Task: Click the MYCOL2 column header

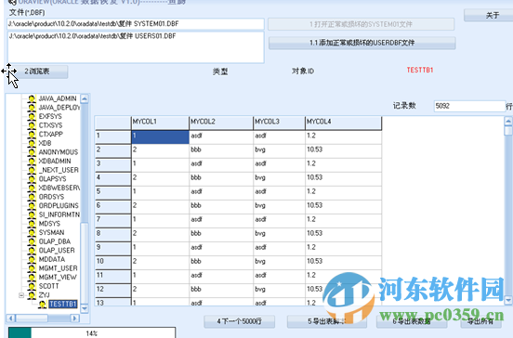Action: pyautogui.click(x=221, y=123)
